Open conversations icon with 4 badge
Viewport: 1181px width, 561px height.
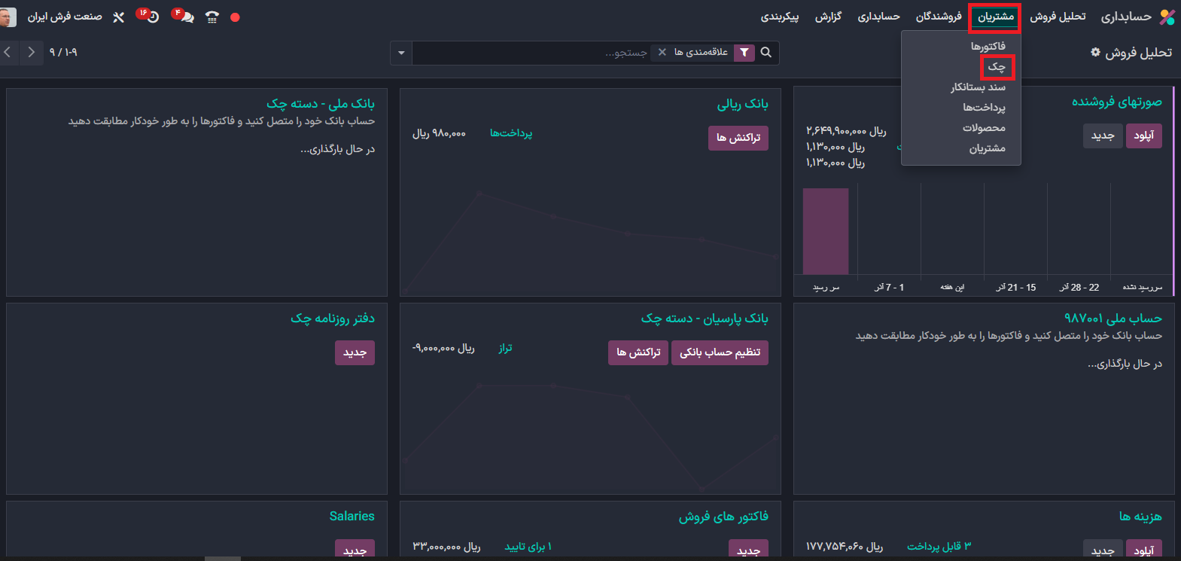tap(186, 17)
